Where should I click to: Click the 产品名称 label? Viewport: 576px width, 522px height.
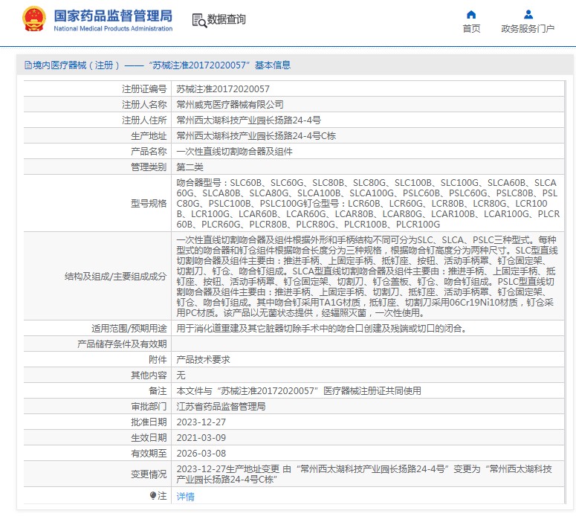[149, 152]
